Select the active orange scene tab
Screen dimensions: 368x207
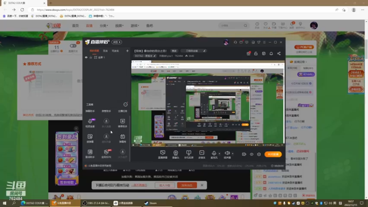point(94,51)
